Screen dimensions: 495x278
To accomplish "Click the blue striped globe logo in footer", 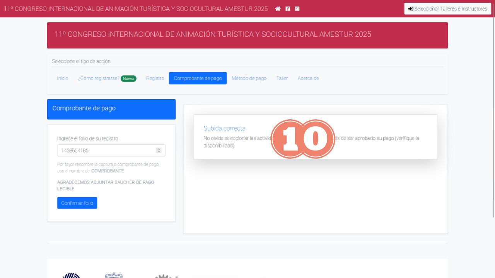I will pos(72,275).
